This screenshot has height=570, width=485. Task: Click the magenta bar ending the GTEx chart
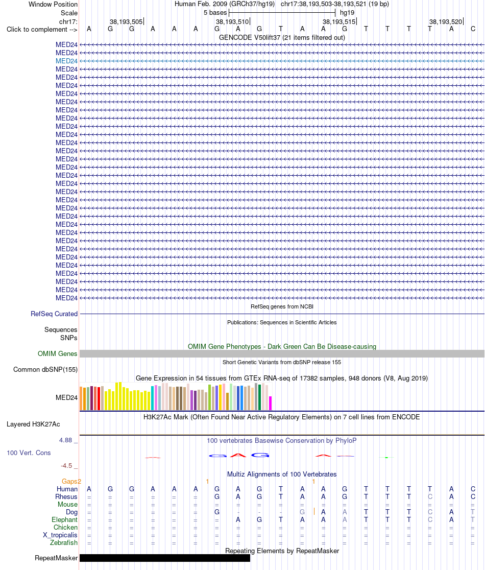pyautogui.click(x=270, y=403)
